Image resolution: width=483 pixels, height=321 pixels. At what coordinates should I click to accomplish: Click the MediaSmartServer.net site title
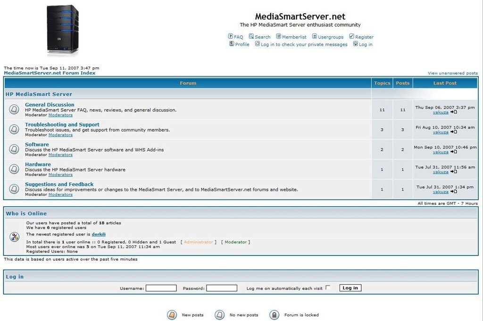300,16
